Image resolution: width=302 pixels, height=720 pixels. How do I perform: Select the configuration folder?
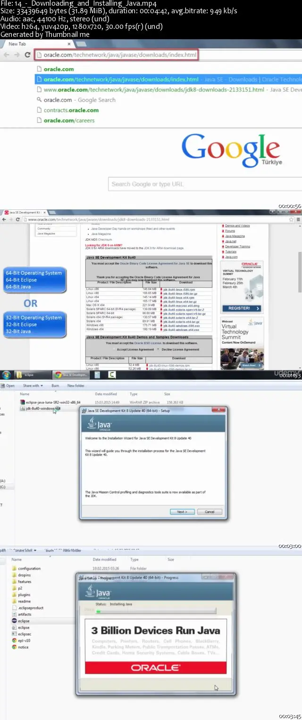click(x=26, y=569)
